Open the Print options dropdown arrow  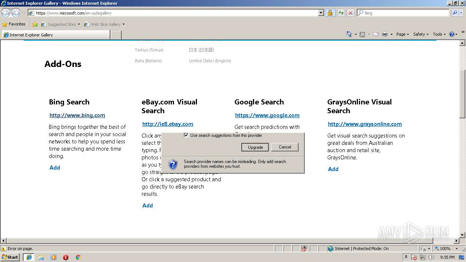pyautogui.click(x=391, y=34)
